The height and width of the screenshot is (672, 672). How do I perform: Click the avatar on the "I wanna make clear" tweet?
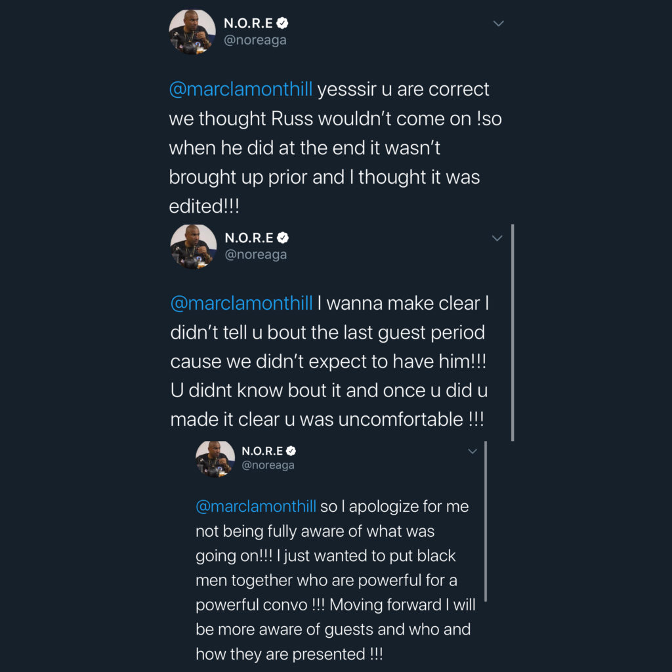[194, 246]
